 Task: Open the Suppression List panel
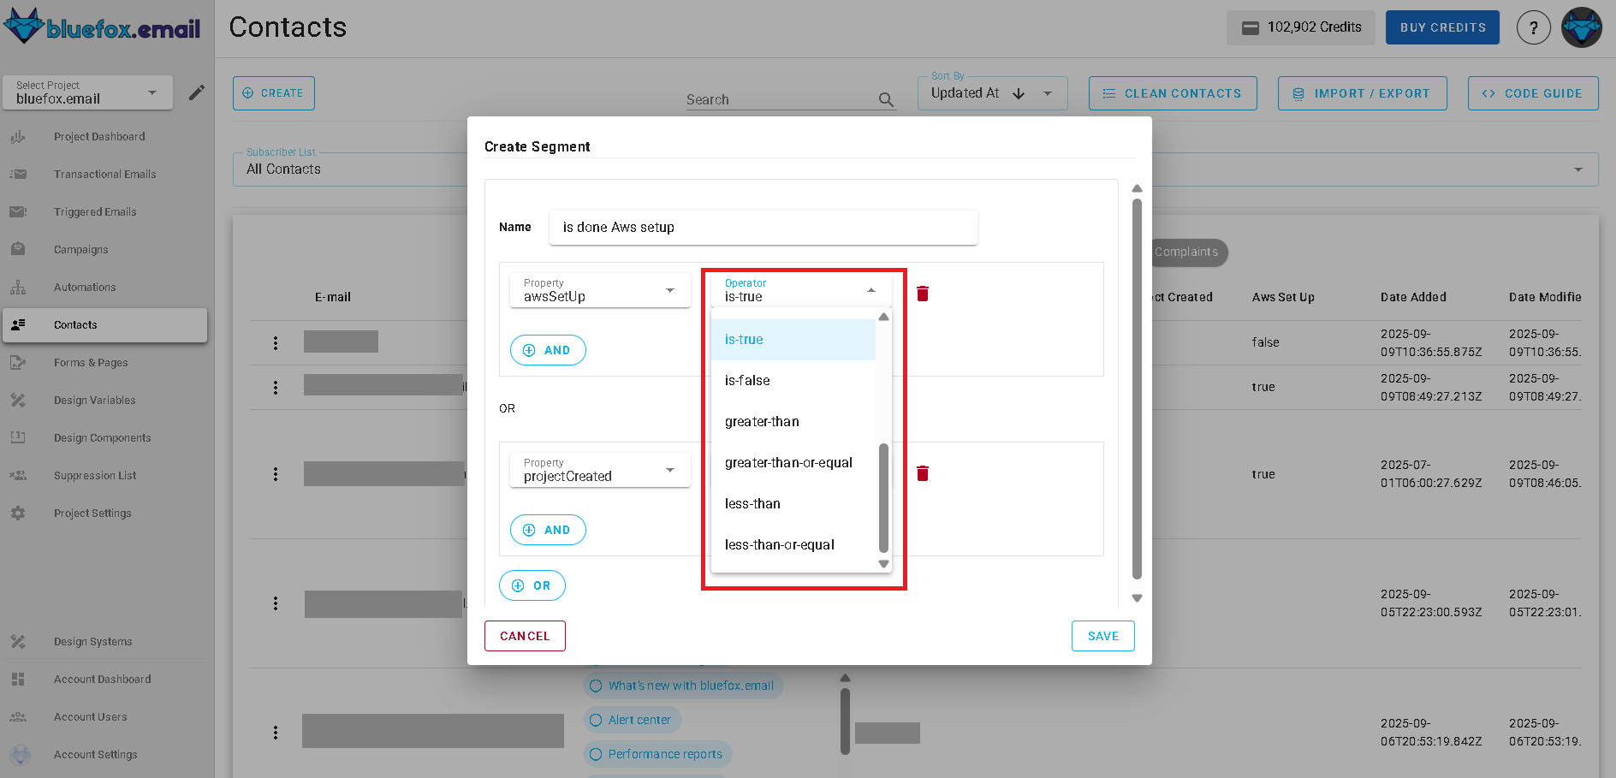[x=95, y=475]
